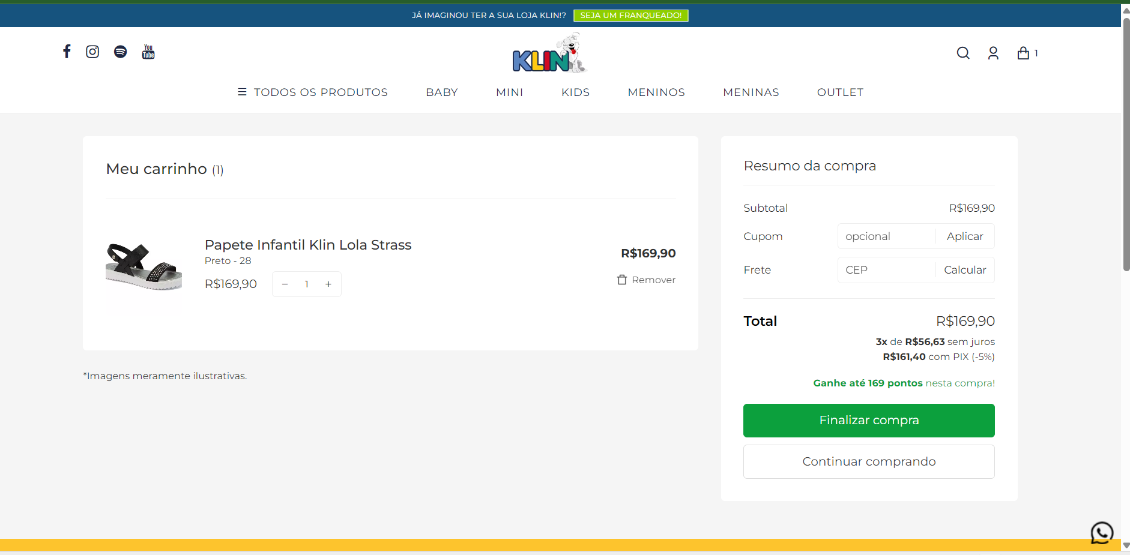Open the user account icon
Screen dimensions: 1130x555
[x=993, y=53]
